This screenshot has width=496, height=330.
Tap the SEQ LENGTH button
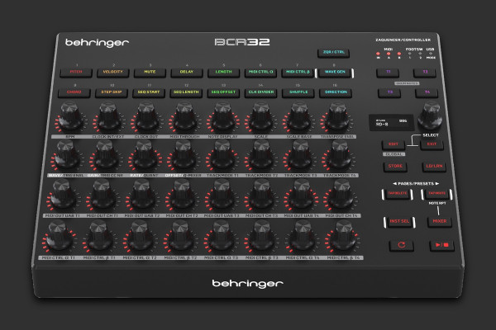[186, 92]
